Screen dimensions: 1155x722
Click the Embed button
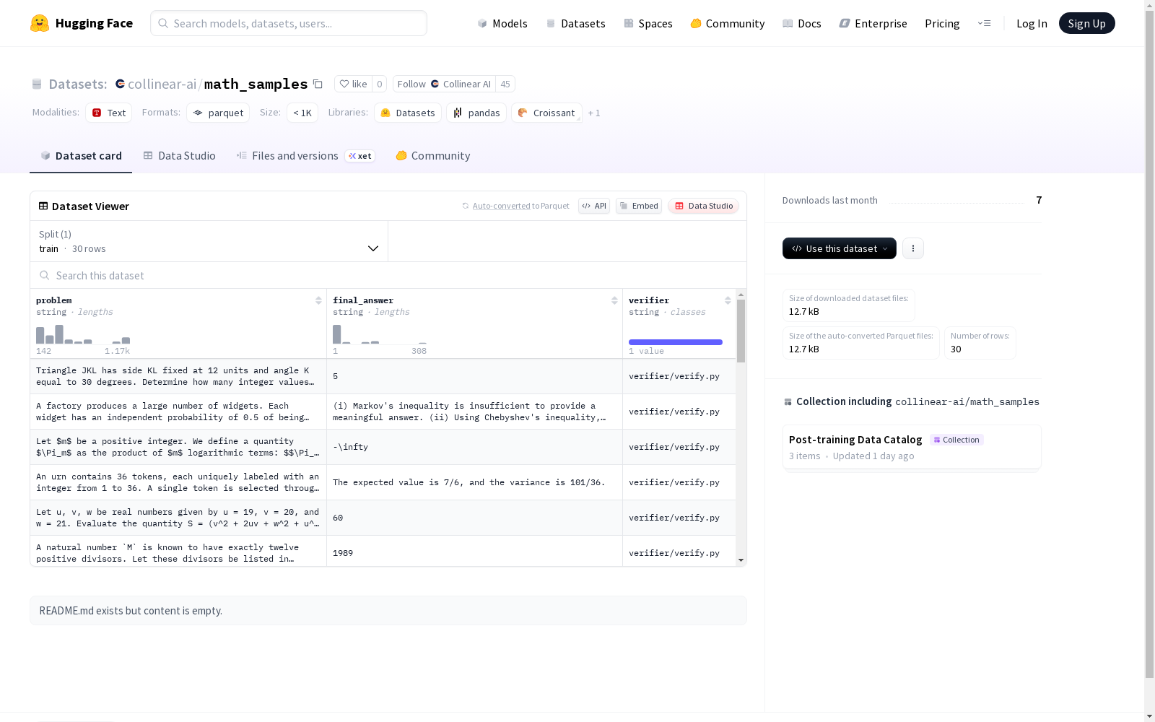point(639,206)
